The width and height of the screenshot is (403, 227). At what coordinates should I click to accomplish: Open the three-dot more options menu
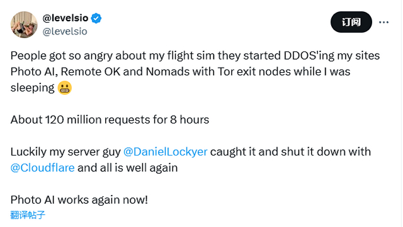383,23
